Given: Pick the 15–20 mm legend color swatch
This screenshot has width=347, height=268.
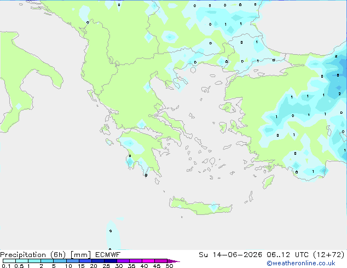Looking at the screenshot, I should point(85,261).
